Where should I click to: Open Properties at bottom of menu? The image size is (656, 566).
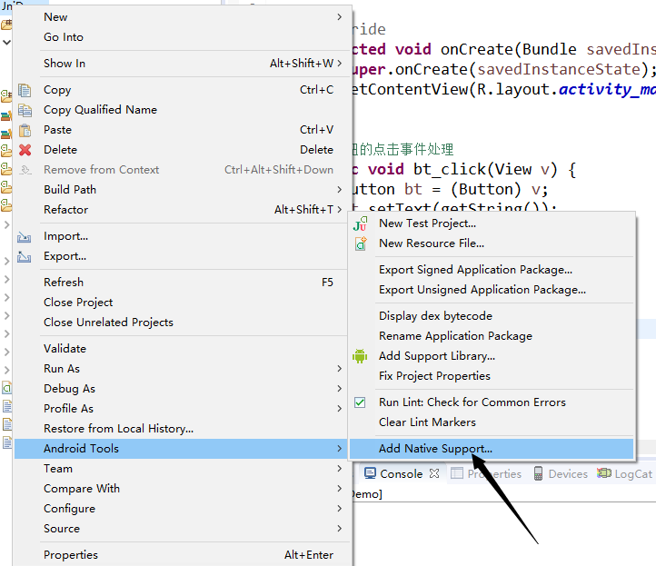(71, 555)
